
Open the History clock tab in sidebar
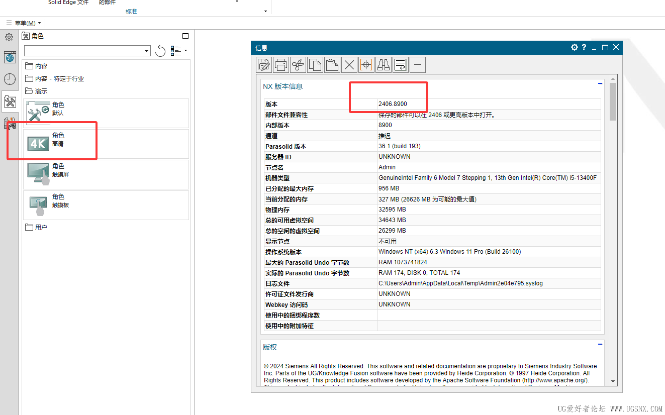[10, 79]
